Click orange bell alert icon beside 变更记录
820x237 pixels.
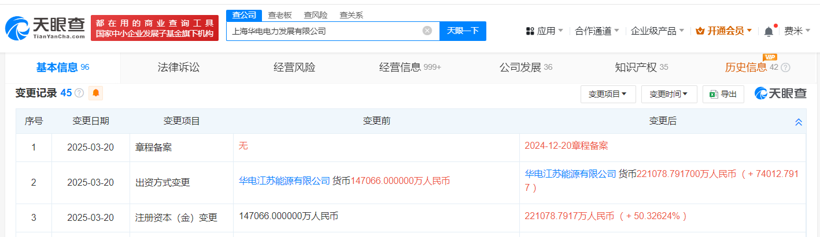coord(96,93)
